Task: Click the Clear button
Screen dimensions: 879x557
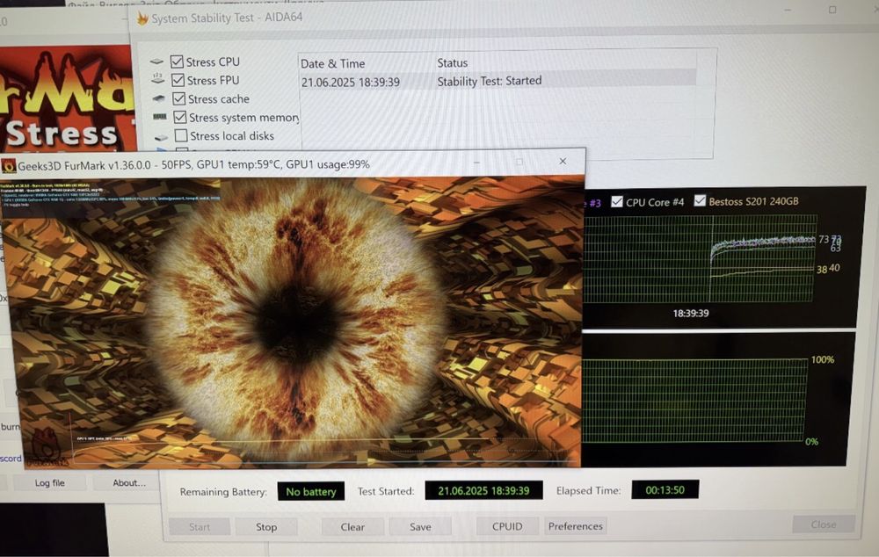Action: click(x=352, y=527)
